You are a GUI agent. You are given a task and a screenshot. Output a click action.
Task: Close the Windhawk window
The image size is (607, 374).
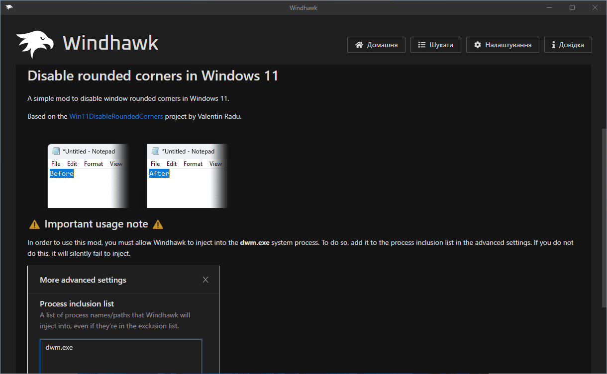[595, 7]
